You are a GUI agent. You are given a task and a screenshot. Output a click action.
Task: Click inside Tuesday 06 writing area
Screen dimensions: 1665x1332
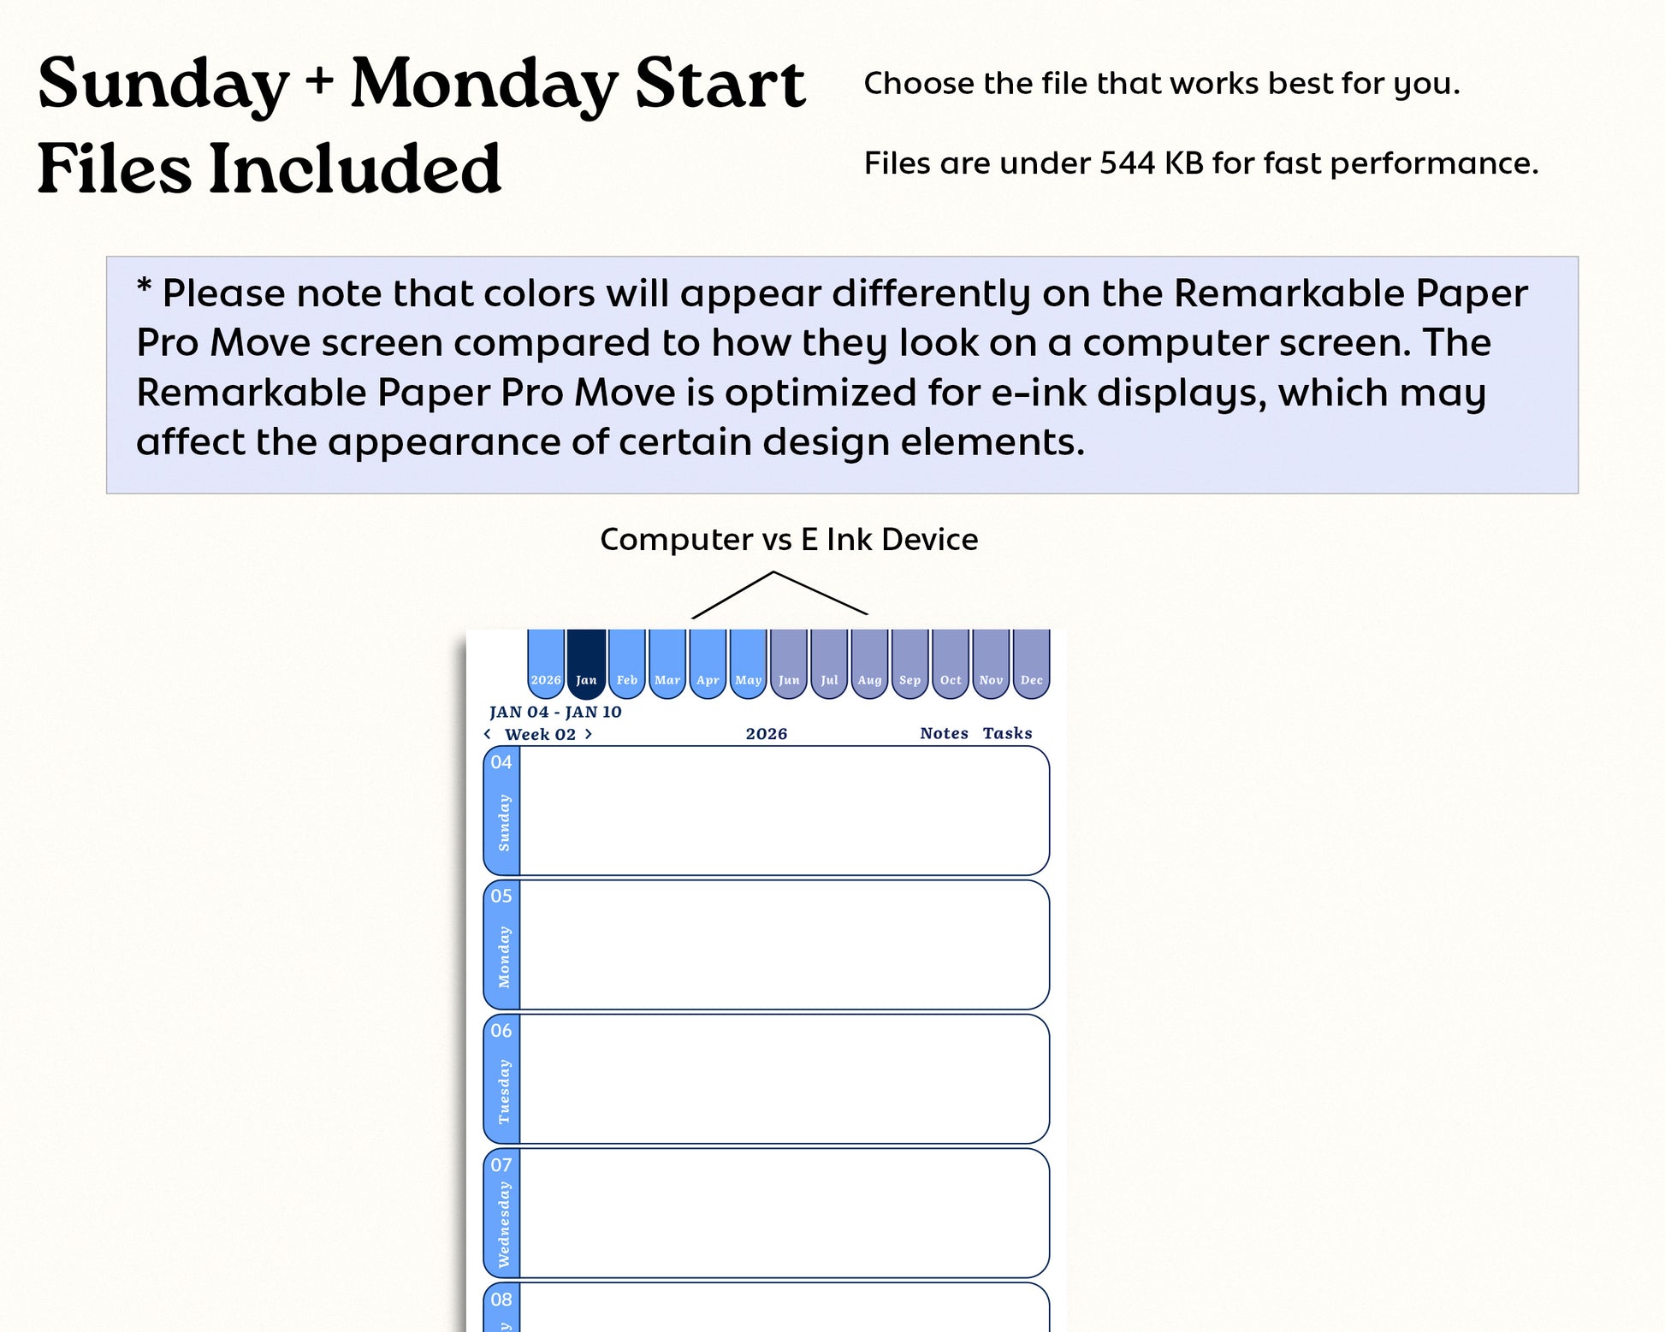[x=785, y=1079]
